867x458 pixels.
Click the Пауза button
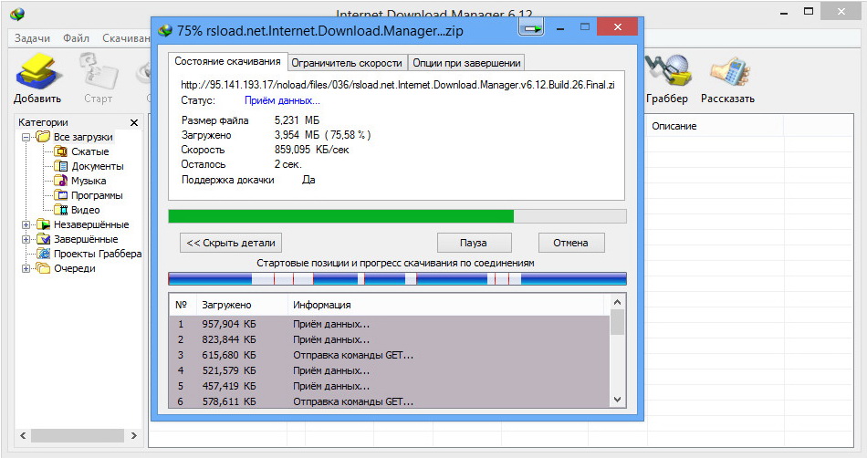pos(474,243)
